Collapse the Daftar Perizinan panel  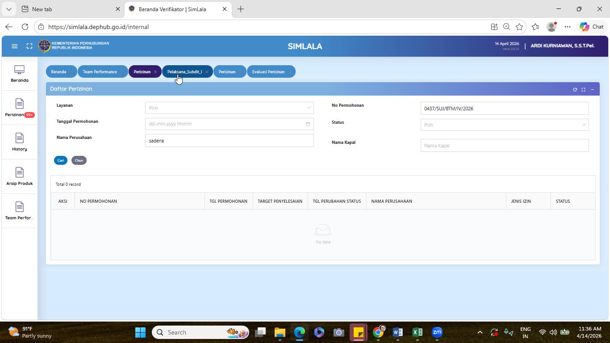592,89
